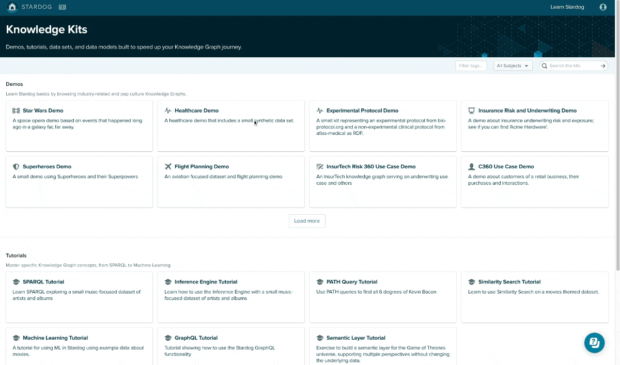Viewport: 620px width, 365px height.
Task: Click the Stardog logo icon
Action: (12, 7)
